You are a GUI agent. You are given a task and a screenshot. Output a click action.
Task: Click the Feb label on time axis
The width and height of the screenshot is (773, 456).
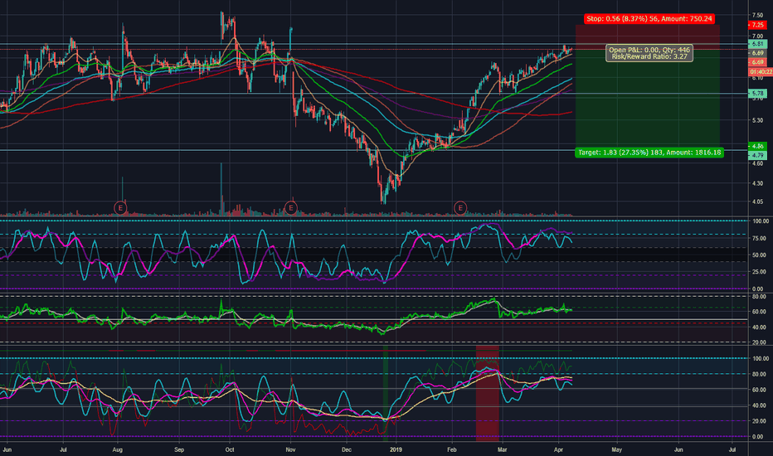(x=451, y=449)
